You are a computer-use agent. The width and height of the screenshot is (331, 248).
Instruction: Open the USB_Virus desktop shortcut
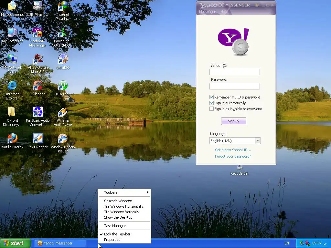coord(37,8)
